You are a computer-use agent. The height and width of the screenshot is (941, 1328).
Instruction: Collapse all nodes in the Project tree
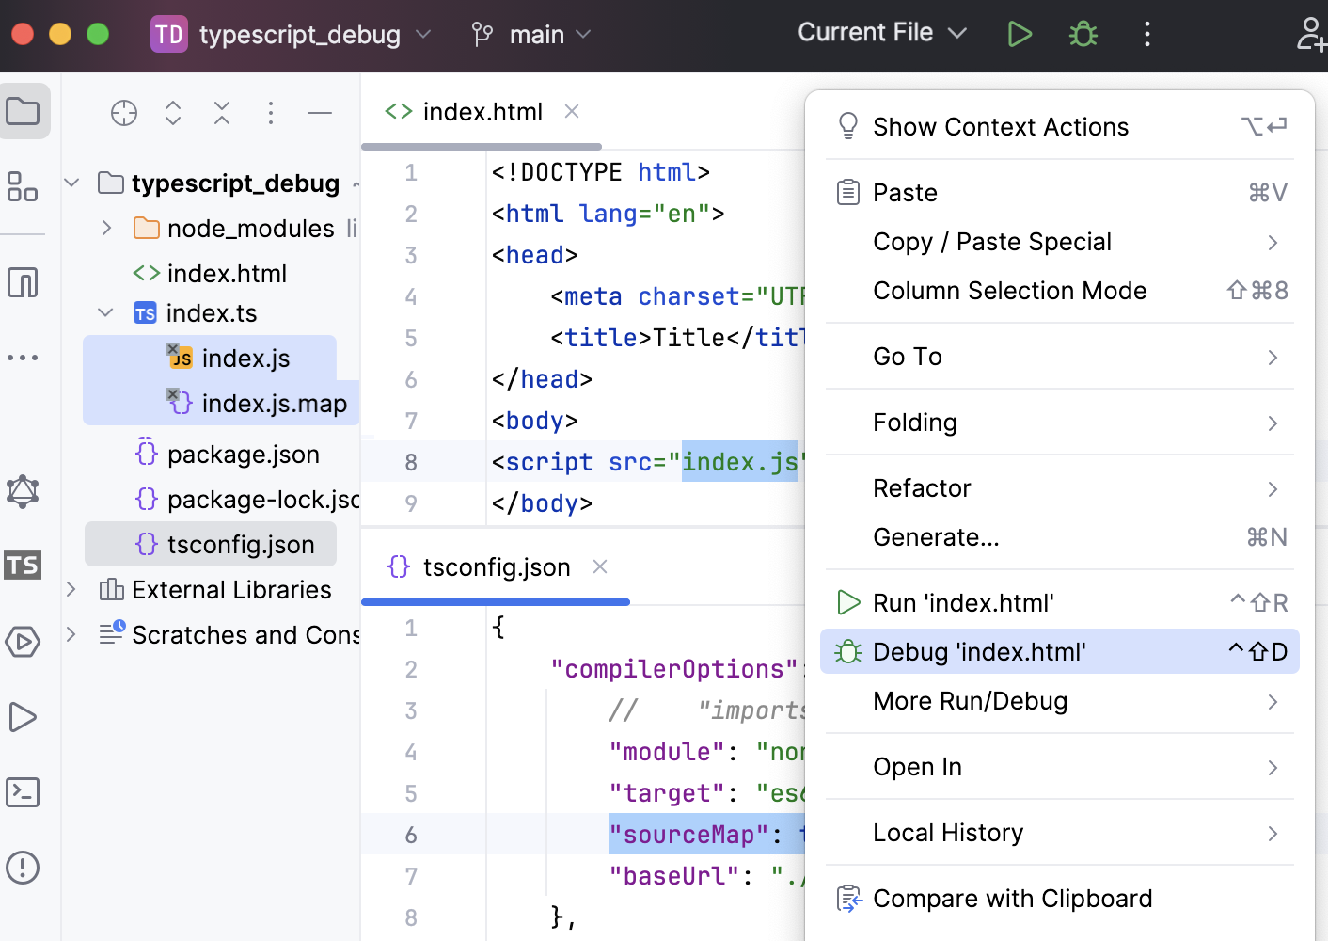pos(222,113)
